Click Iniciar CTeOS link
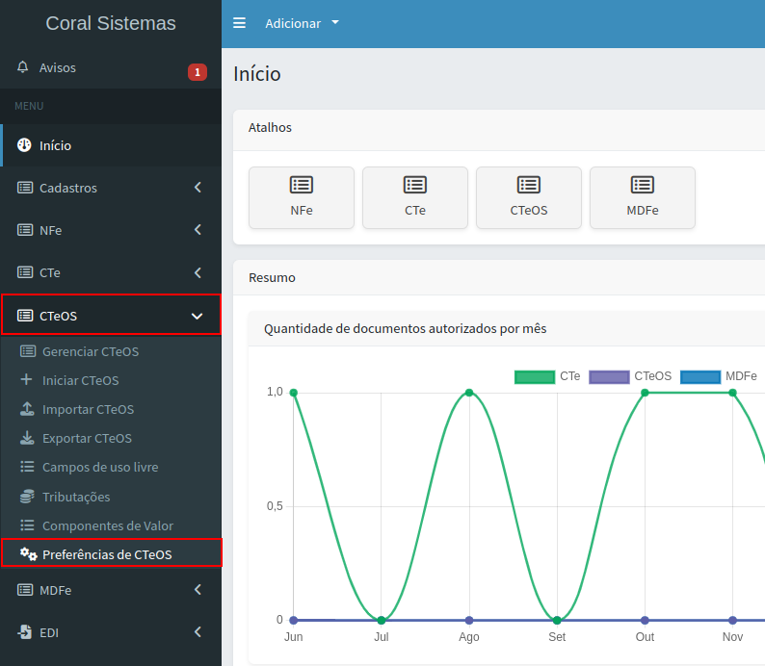Viewport: 765px width, 666px height. [80, 380]
